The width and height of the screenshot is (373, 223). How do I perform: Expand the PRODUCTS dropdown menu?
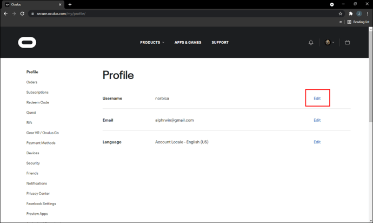pyautogui.click(x=152, y=42)
